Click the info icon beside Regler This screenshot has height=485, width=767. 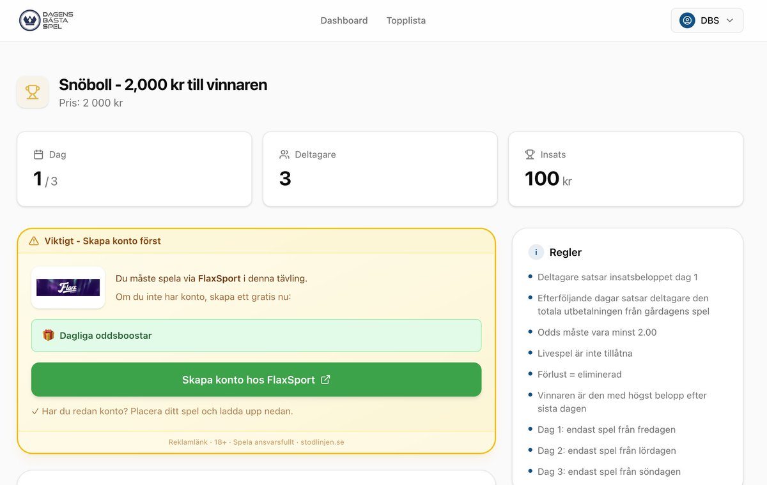tap(536, 252)
